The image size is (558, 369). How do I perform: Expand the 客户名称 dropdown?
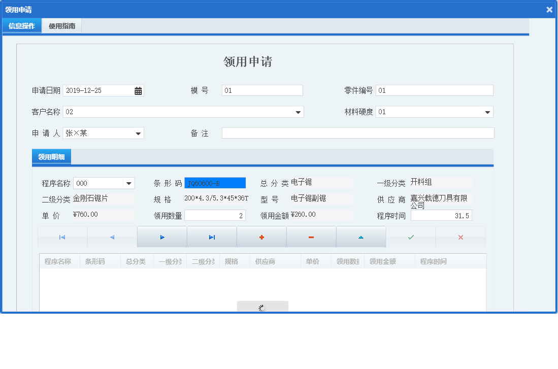[x=298, y=112]
